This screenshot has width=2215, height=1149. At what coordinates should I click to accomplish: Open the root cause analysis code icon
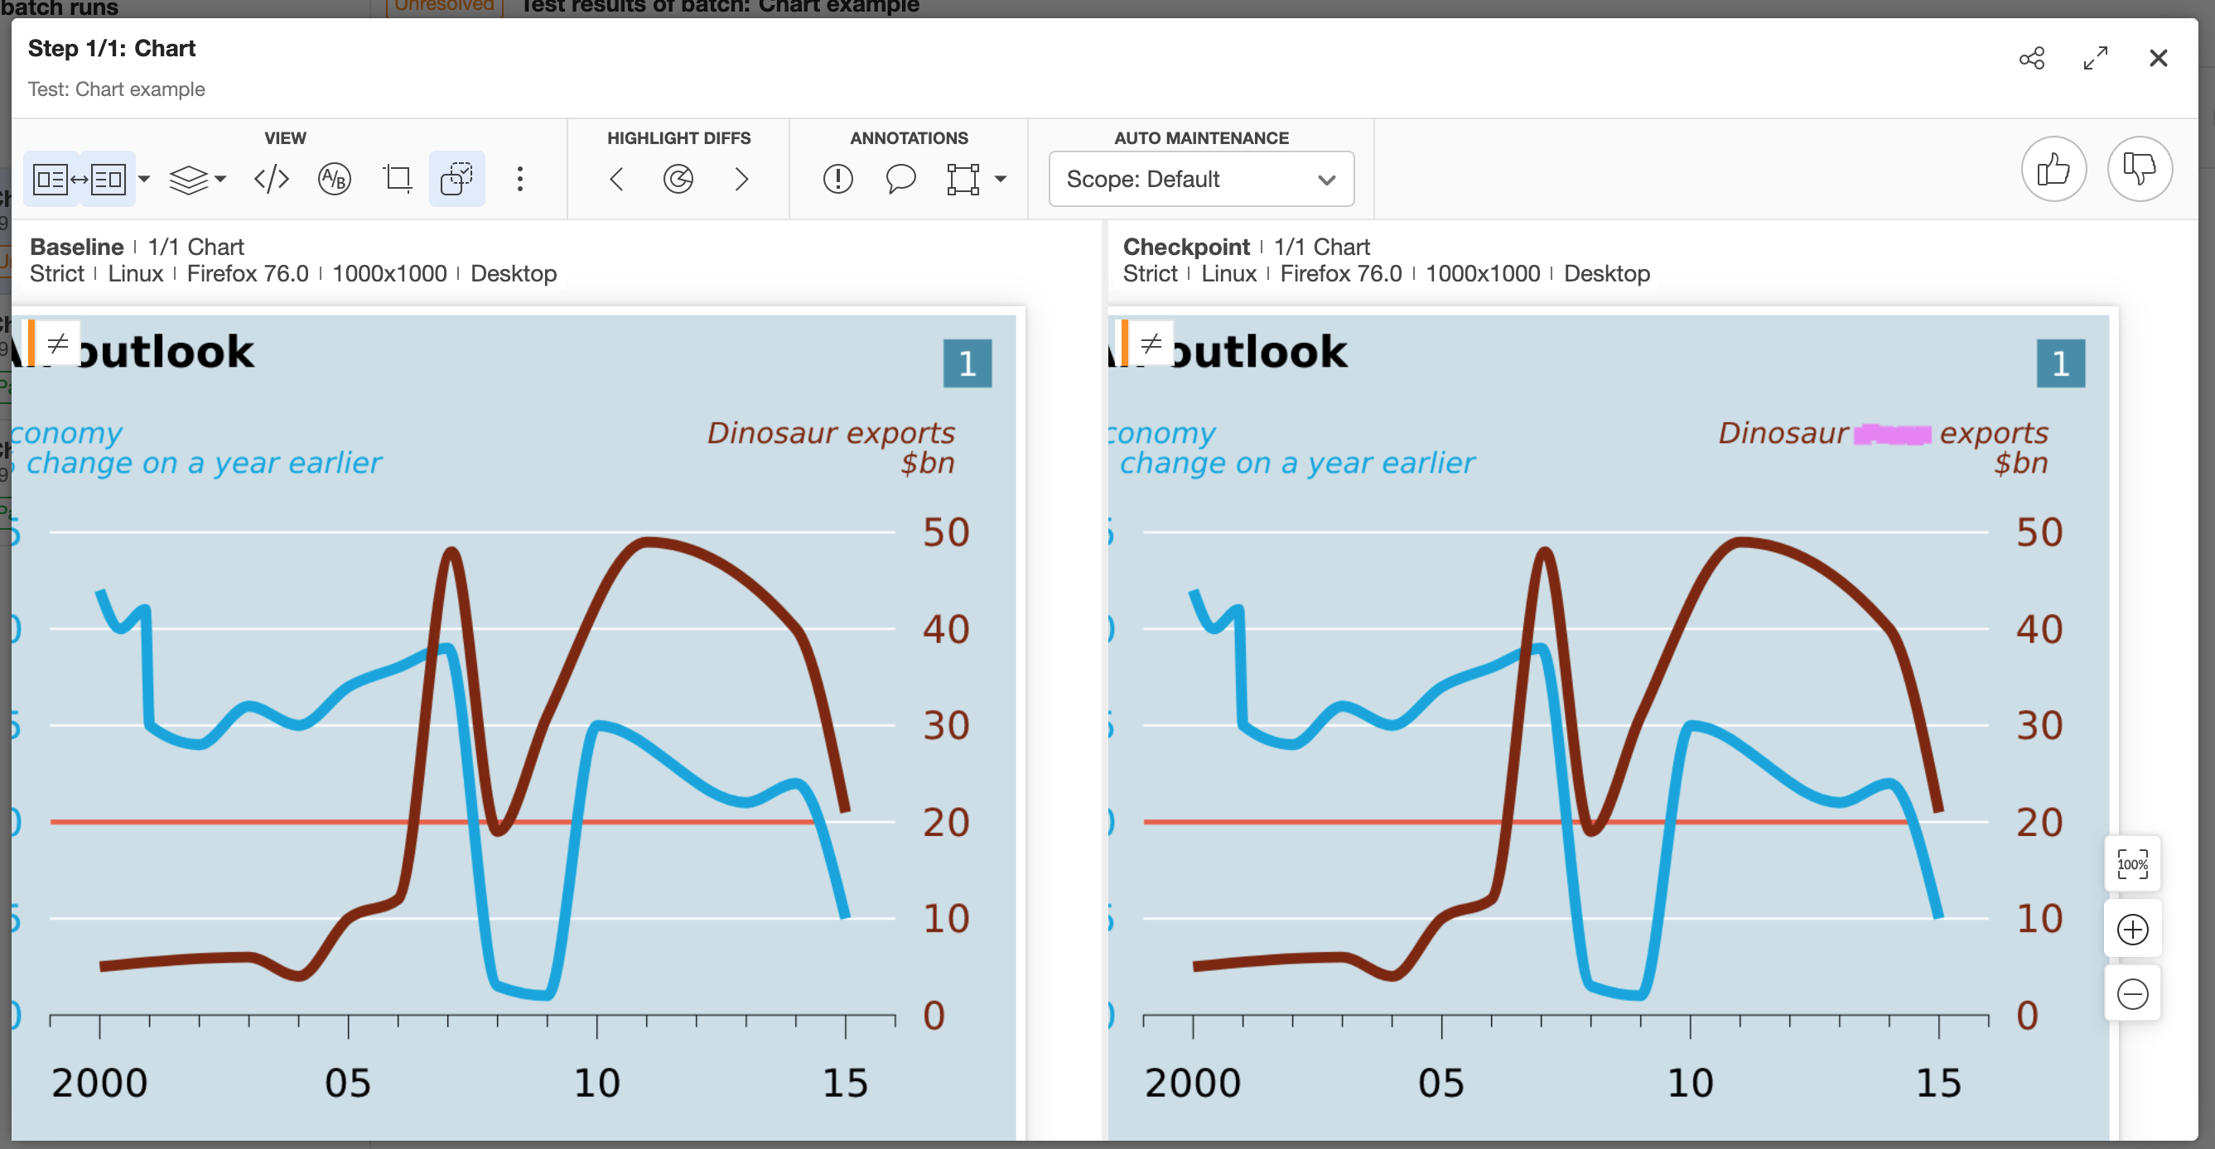(x=271, y=179)
